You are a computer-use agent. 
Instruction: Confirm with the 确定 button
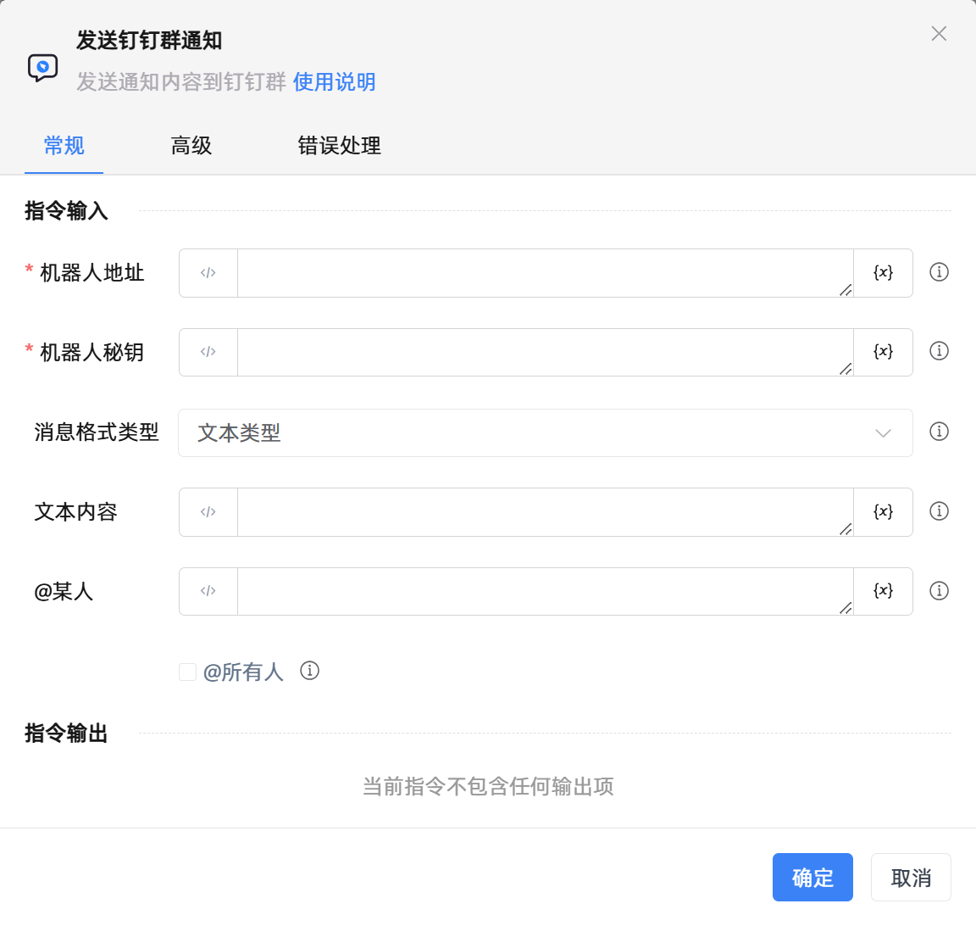tap(812, 878)
